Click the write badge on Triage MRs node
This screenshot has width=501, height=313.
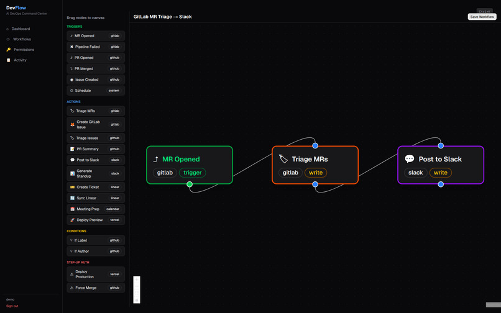[x=316, y=173]
